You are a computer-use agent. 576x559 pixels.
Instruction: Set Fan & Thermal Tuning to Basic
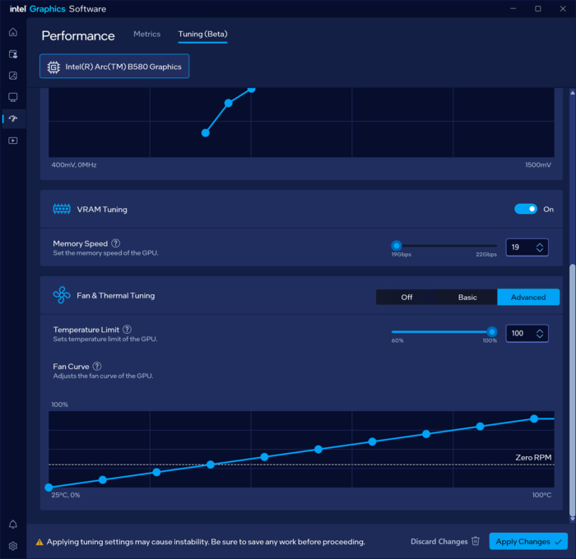(x=467, y=297)
